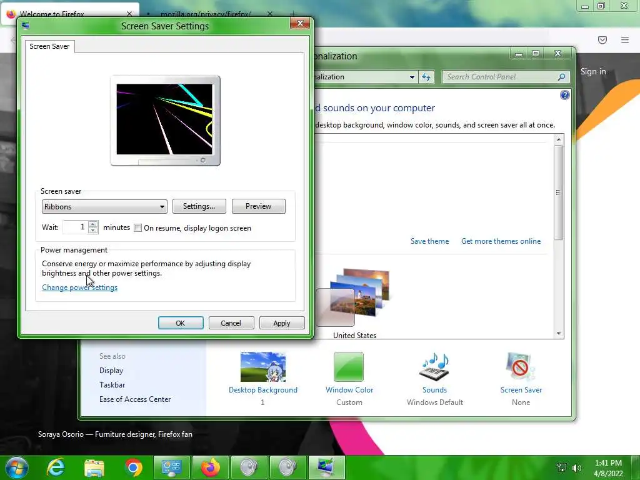
Task: Click the themes list scroll down arrow
Action: (558, 334)
